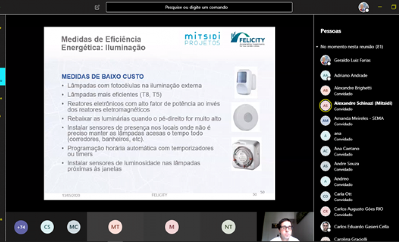Select the CS participant avatar
The width and height of the screenshot is (399, 242).
click(47, 227)
